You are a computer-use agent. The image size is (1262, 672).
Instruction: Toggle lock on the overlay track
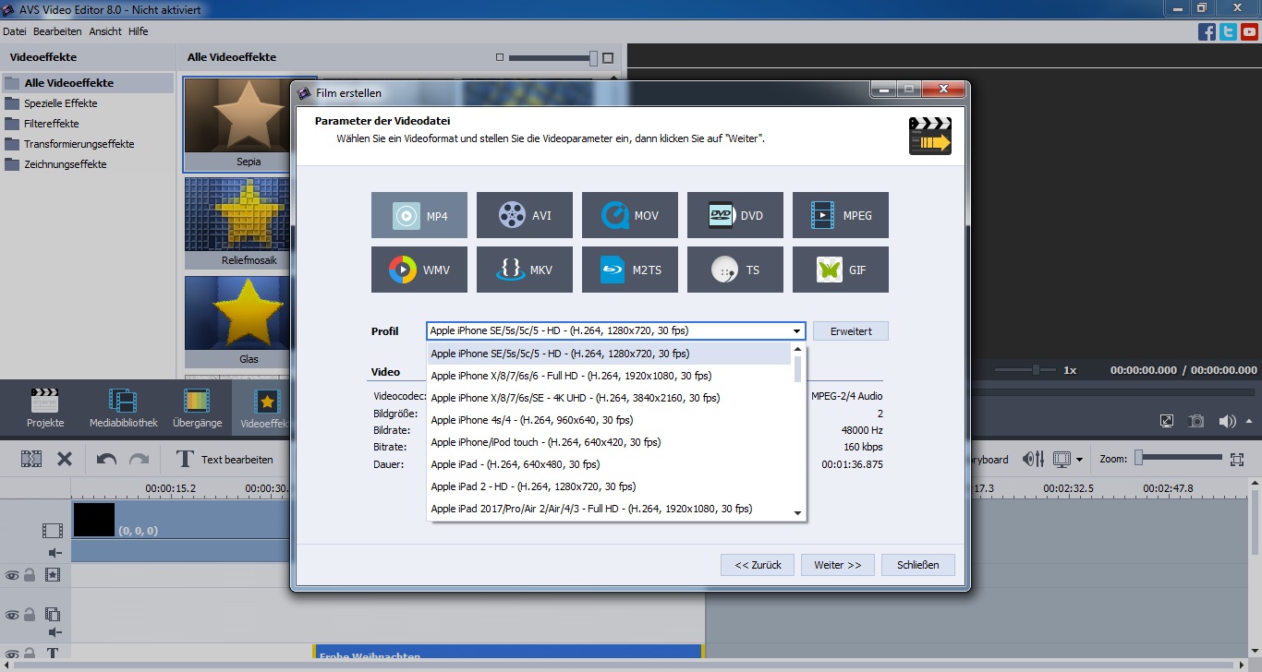pyautogui.click(x=30, y=615)
